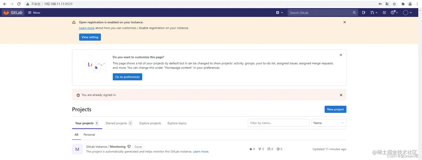The width and height of the screenshot is (422, 160).
Task: Click the internal shield icon beside Monitoring
Action: pyautogui.click(x=129, y=147)
